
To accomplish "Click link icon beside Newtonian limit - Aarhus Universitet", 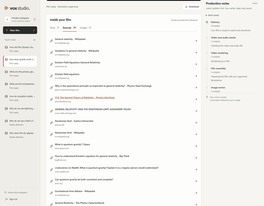I will [52, 123].
